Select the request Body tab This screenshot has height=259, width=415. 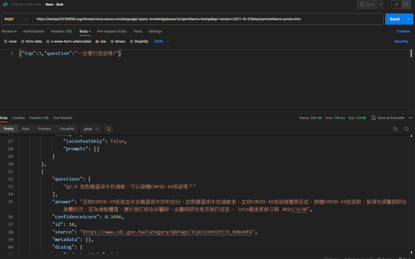[85, 31]
